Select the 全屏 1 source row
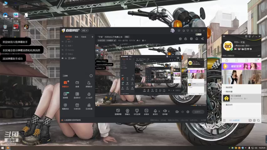 tap(78, 58)
